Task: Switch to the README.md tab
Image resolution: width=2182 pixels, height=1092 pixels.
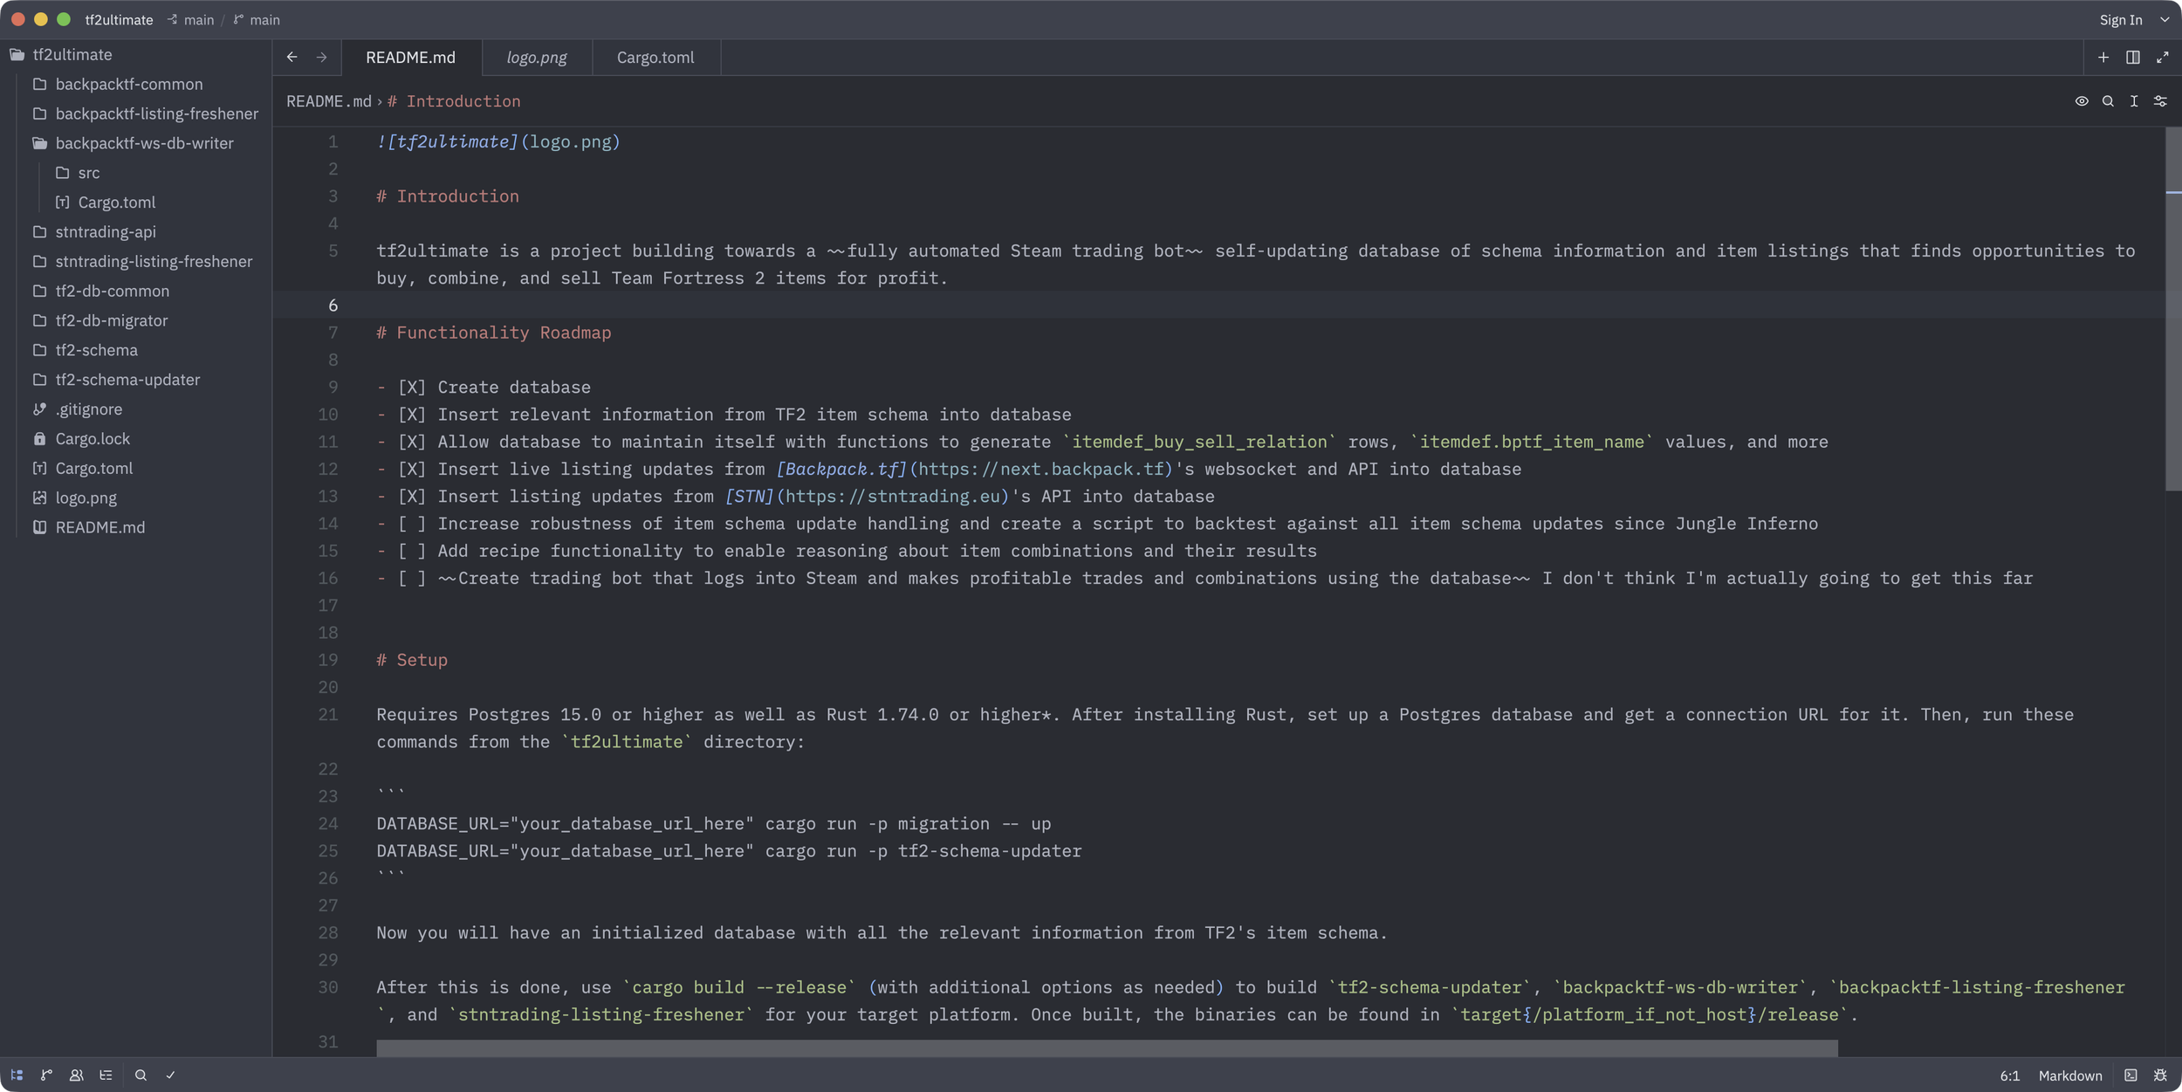Action: click(410, 57)
